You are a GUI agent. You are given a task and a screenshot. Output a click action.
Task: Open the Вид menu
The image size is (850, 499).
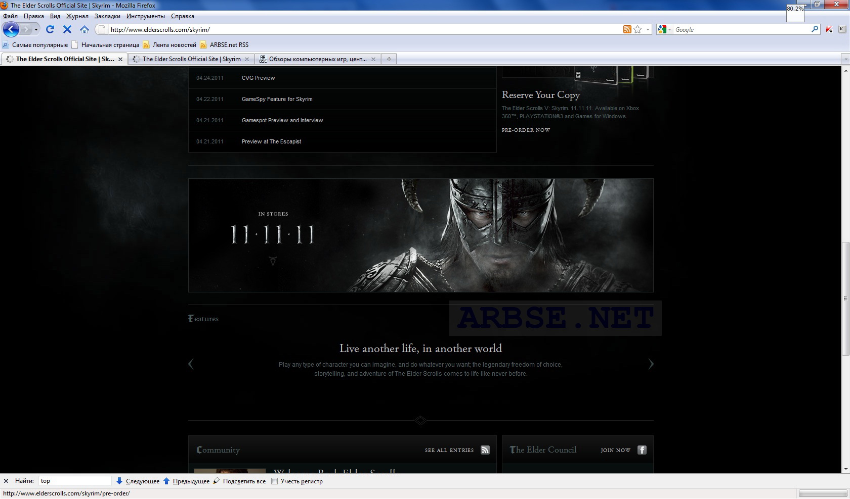pos(55,16)
